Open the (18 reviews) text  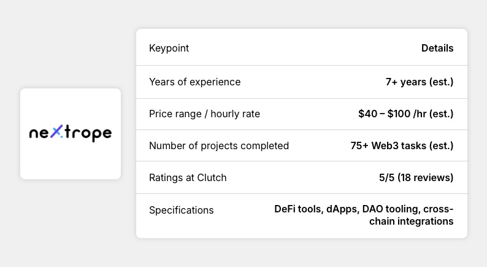point(426,177)
